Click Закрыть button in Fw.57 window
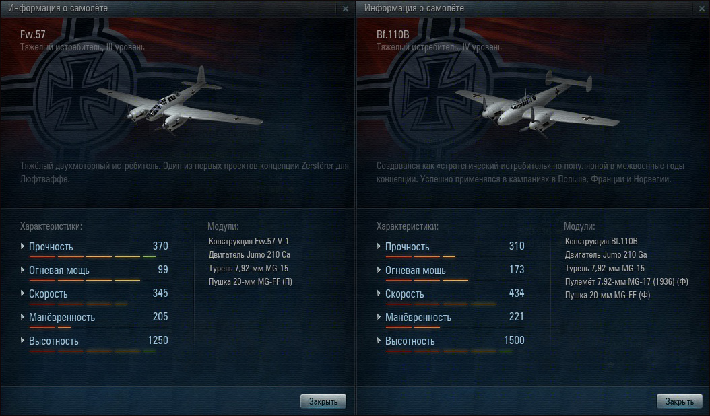 click(323, 401)
